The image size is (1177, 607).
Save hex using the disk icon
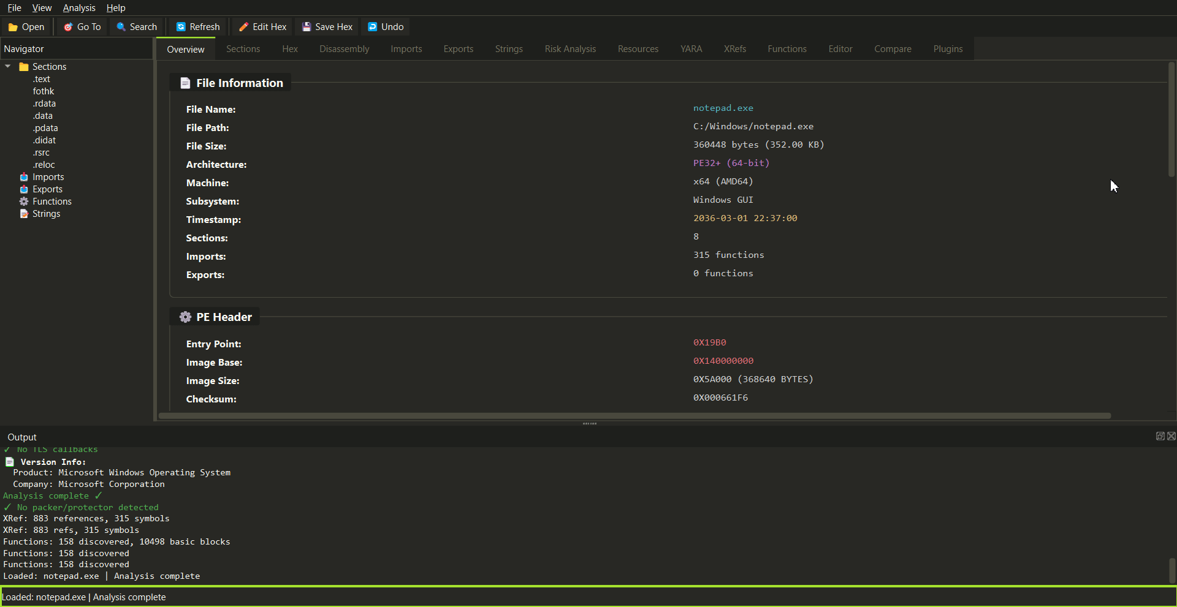tap(306, 27)
